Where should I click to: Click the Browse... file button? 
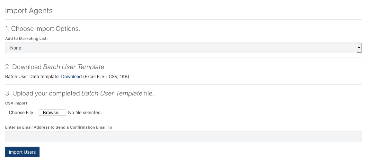[x=52, y=113]
